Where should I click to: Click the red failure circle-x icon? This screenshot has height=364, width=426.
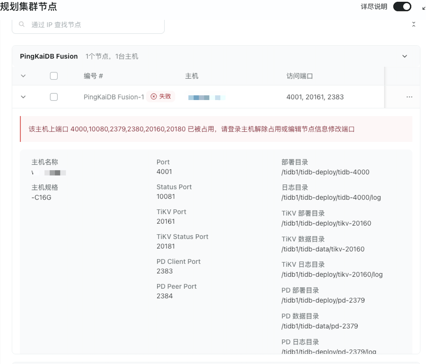(x=154, y=97)
